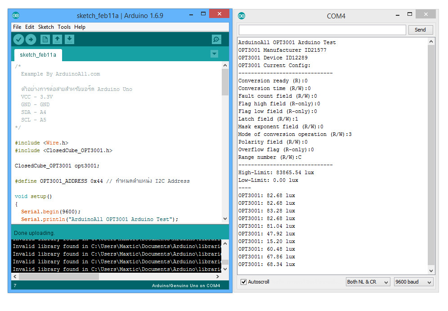This screenshot has height=311, width=448.
Task: Open the 9600 baud rate dropdown
Action: [413, 282]
